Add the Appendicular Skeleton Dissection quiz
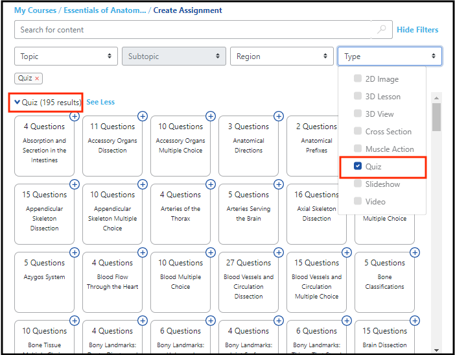This screenshot has width=455, height=355. coord(75,184)
